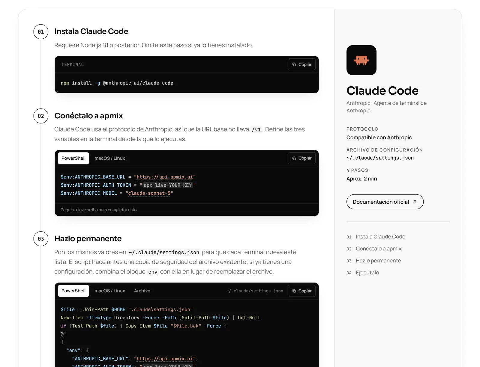
Task: Click the step 01 circle marker
Action: [x=41, y=32]
